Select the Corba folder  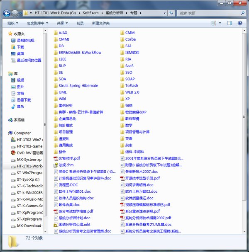128,39
